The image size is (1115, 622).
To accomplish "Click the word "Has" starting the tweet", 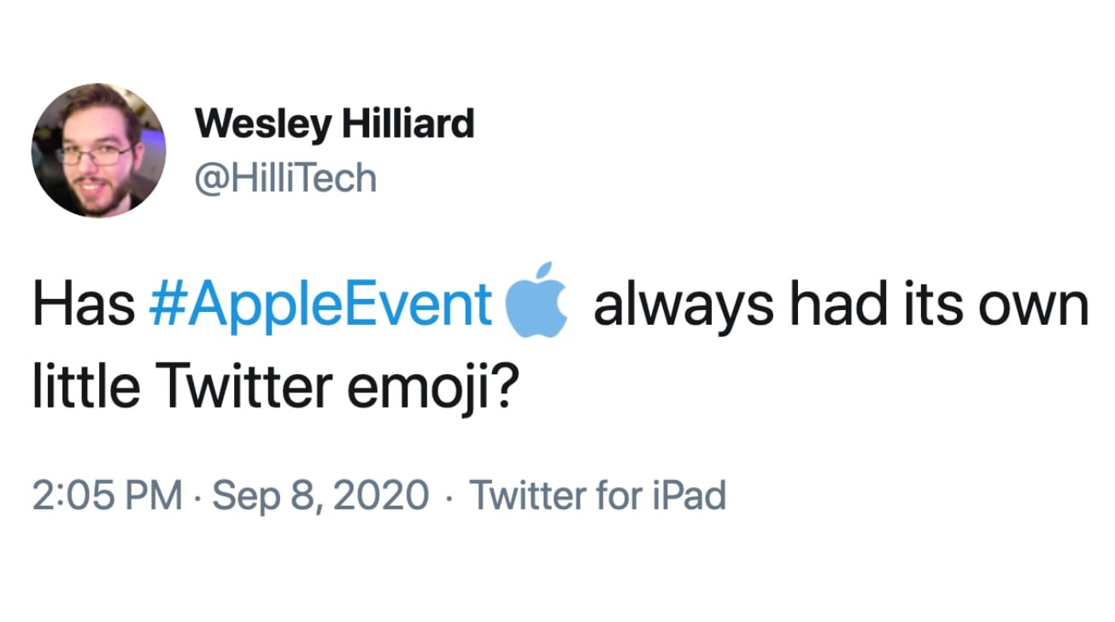I will pyautogui.click(x=84, y=305).
